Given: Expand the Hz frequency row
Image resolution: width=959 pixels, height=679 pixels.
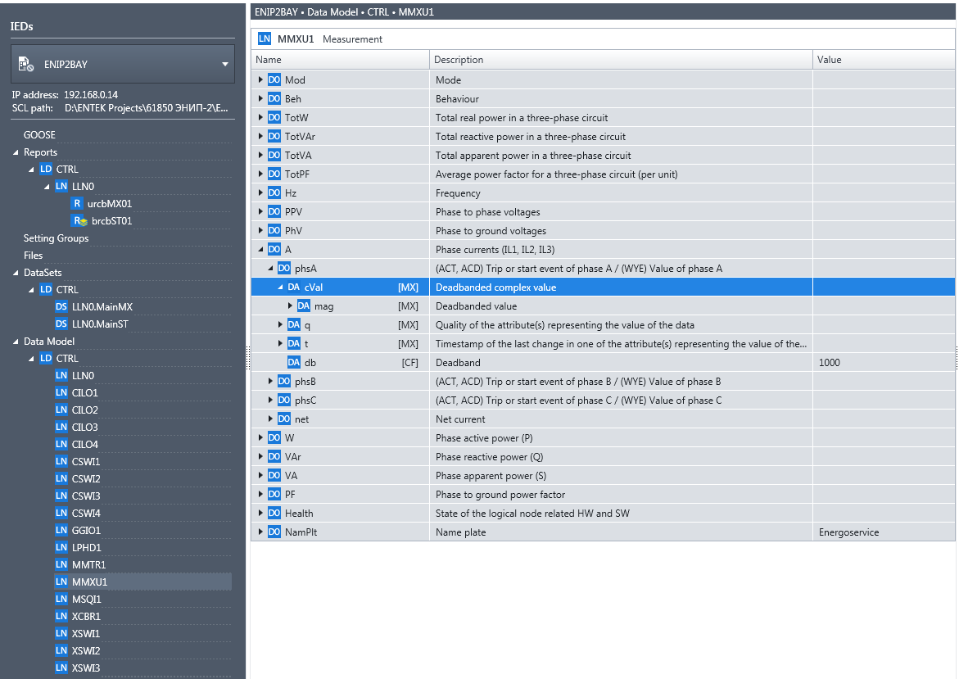Looking at the screenshot, I should tap(261, 193).
